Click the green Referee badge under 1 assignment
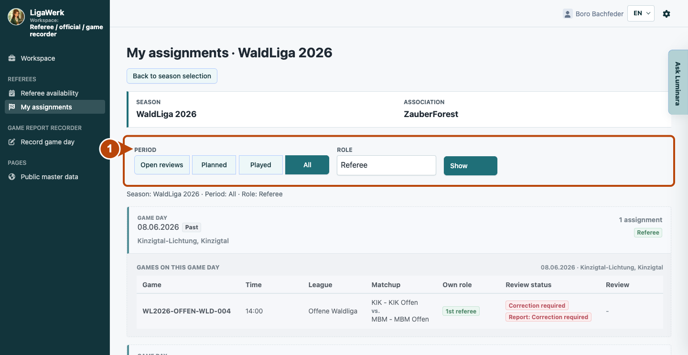 [x=648, y=233]
